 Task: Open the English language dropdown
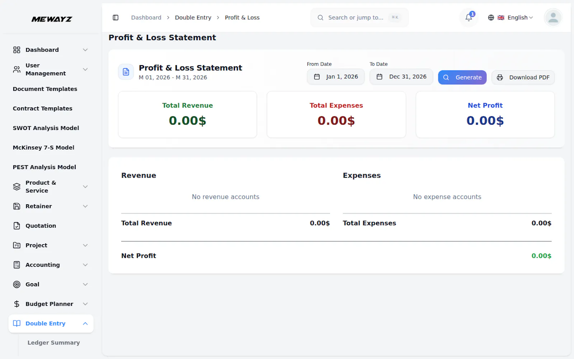pos(511,18)
